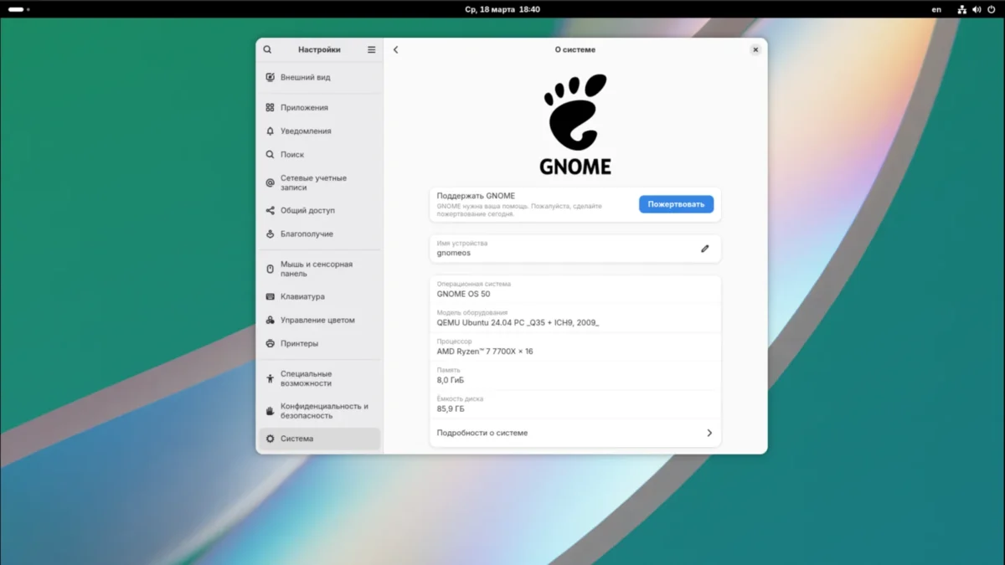Click the System gear icon

(270, 439)
